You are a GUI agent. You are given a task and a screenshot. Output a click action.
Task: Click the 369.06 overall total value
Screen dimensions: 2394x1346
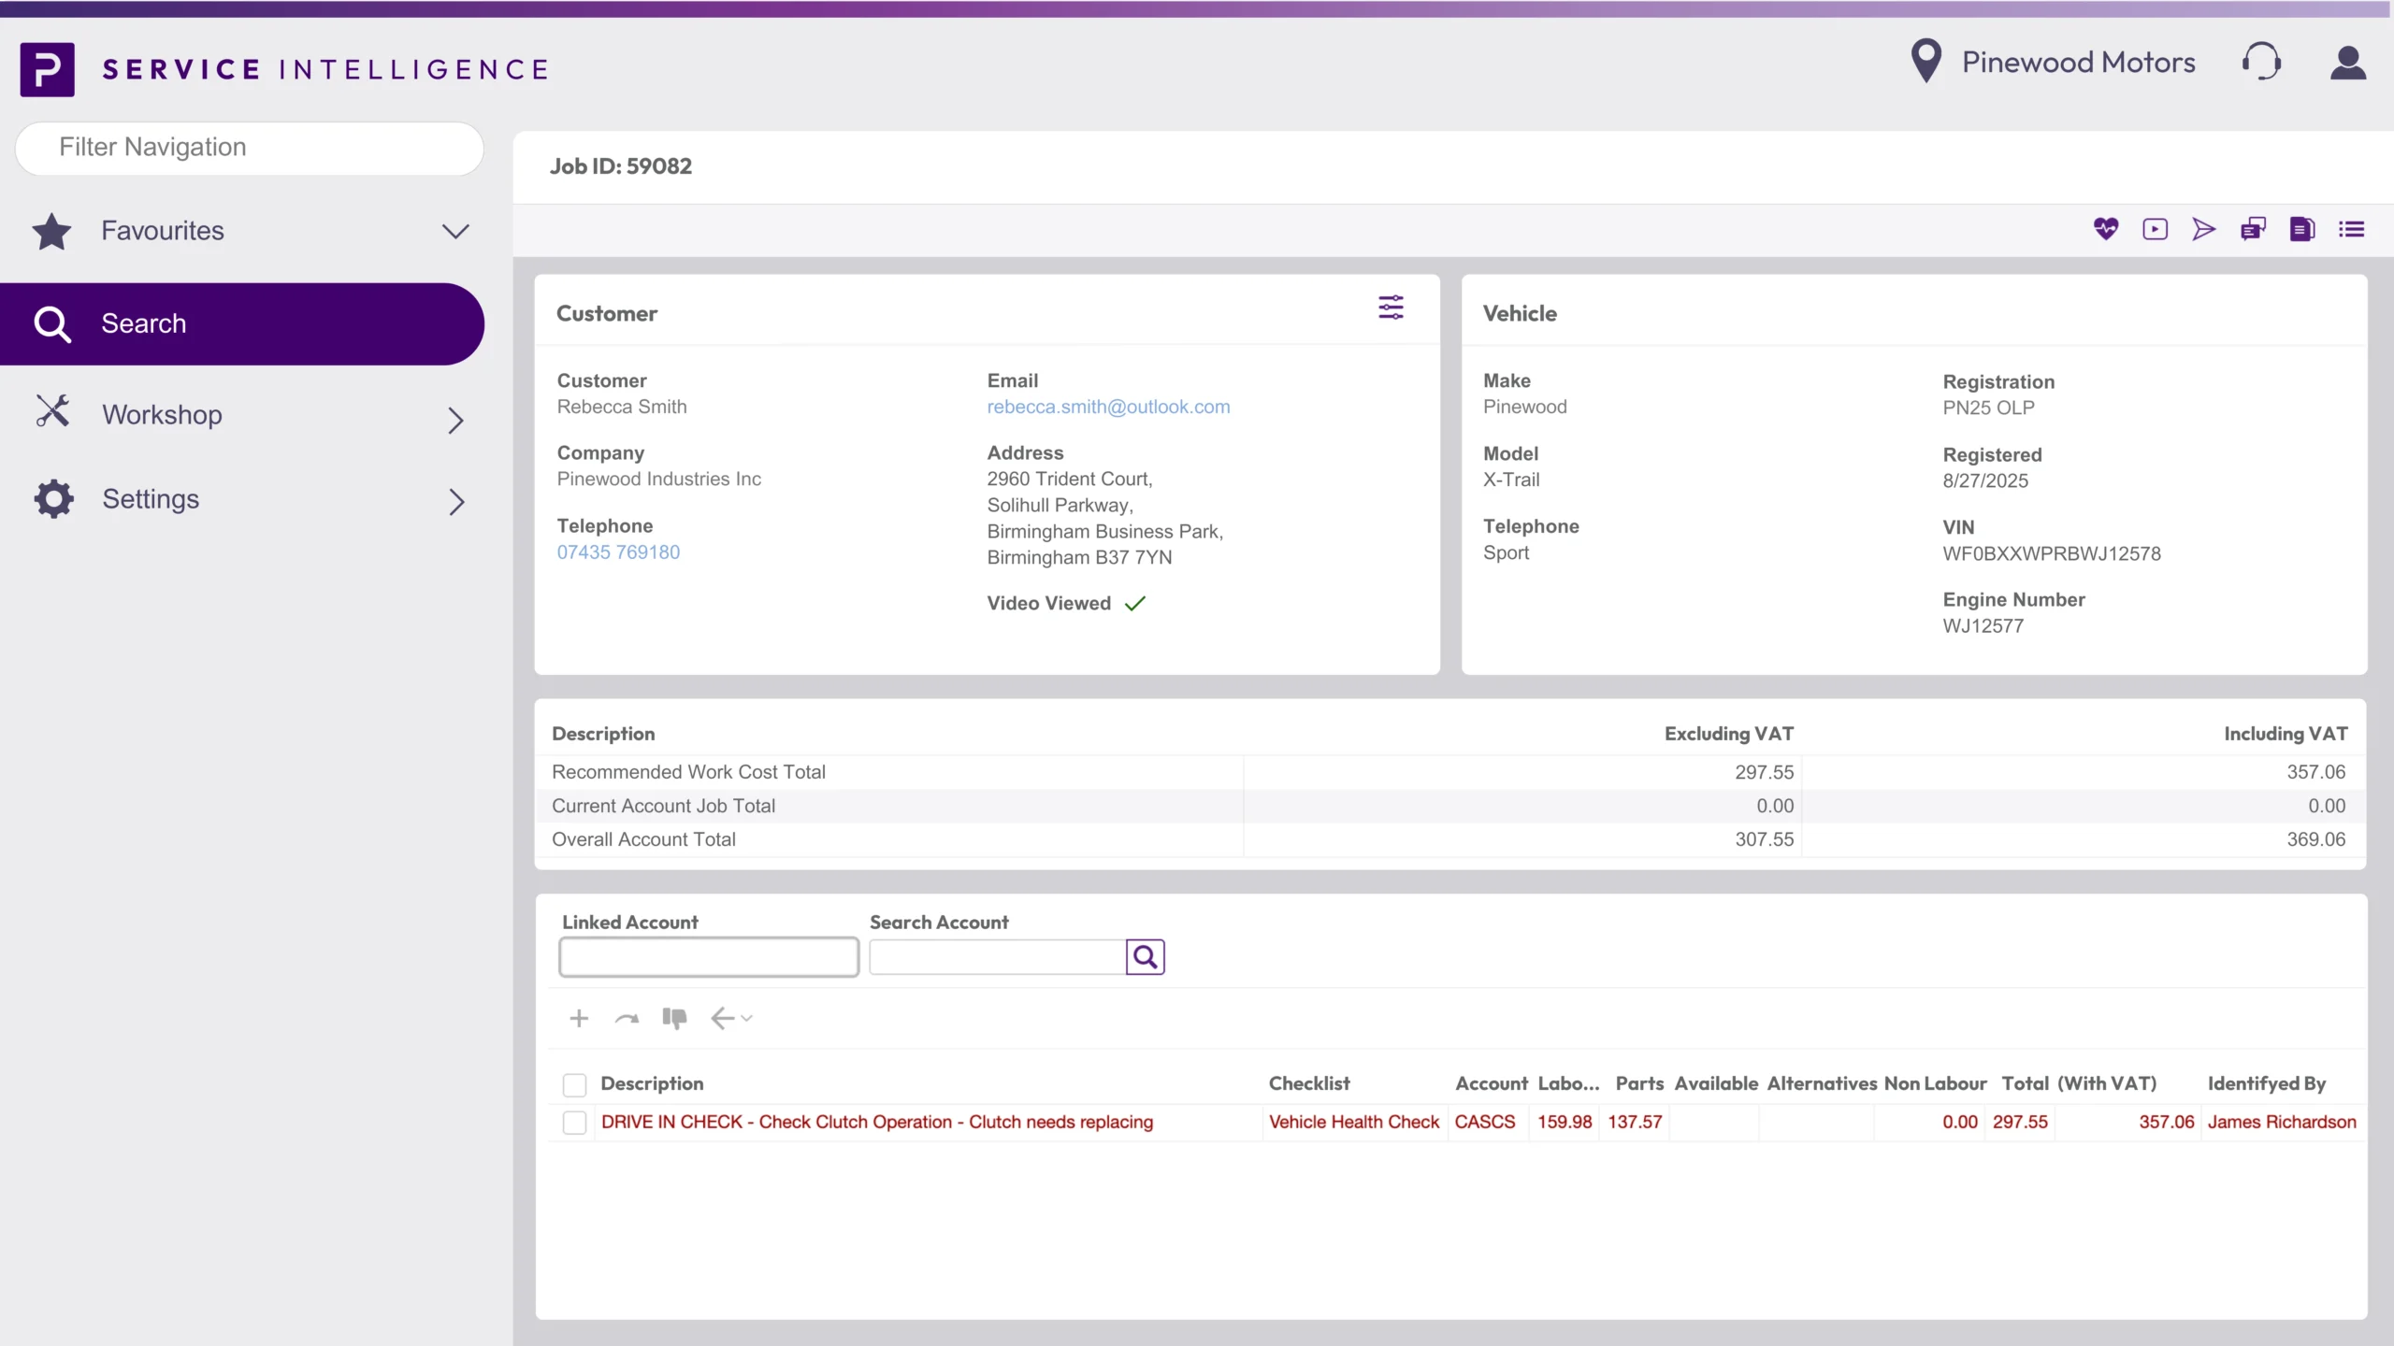2315,839
